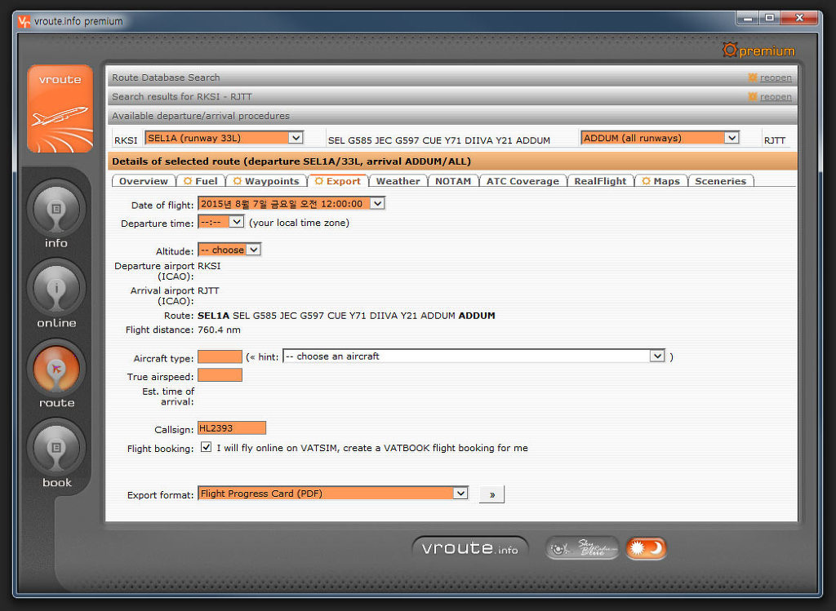Click the vroute airplane logo tile

[60, 109]
